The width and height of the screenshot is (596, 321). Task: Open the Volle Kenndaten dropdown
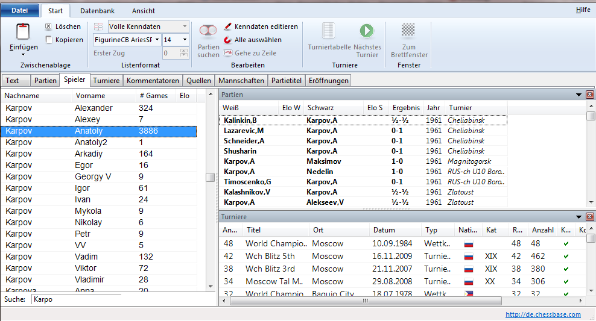pyautogui.click(x=185, y=26)
